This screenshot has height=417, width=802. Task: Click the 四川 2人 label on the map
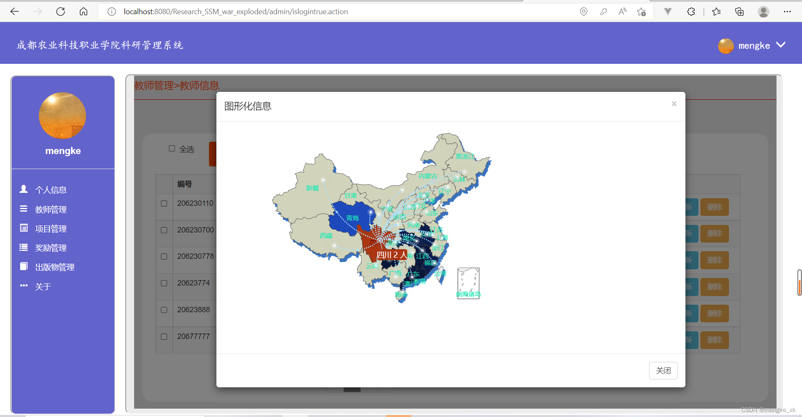click(x=391, y=254)
